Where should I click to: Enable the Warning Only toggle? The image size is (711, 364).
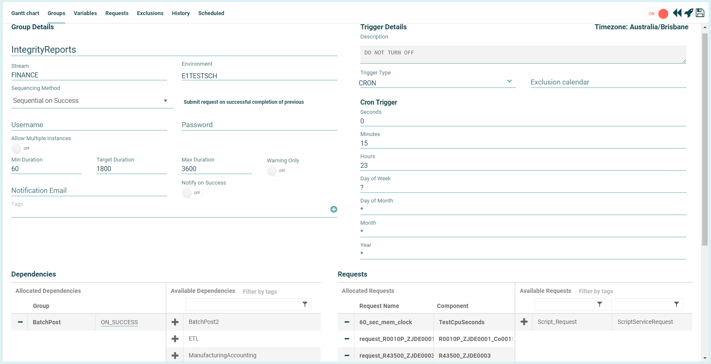(x=277, y=171)
